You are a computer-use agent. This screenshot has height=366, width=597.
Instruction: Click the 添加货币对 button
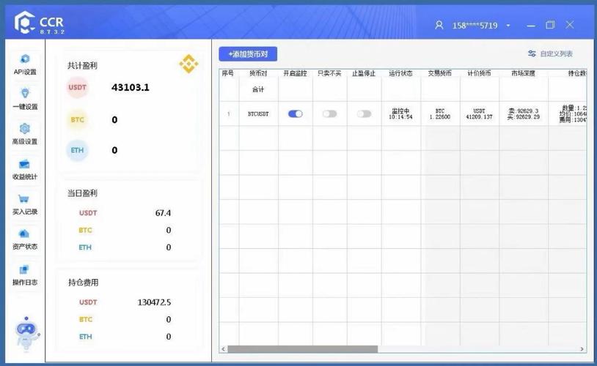point(248,54)
